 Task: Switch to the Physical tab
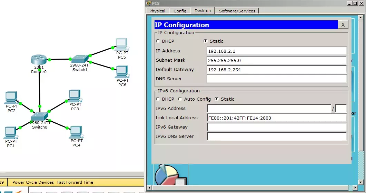[x=157, y=11]
